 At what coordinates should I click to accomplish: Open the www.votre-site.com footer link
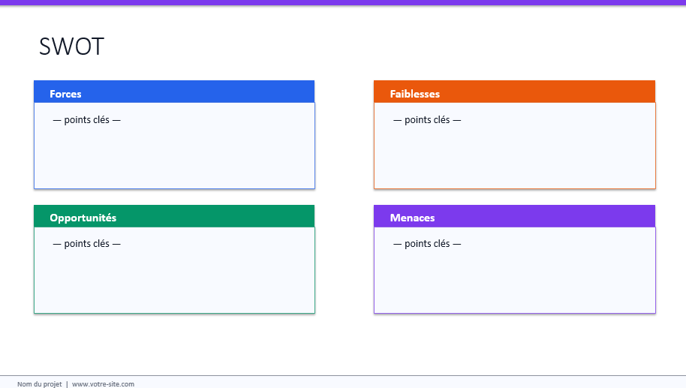[x=103, y=383]
